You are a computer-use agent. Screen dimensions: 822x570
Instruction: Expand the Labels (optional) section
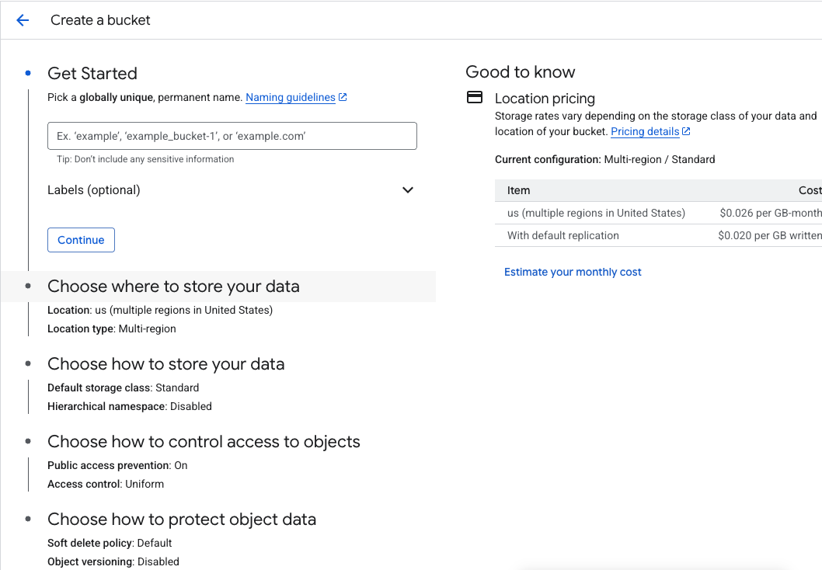[407, 189]
